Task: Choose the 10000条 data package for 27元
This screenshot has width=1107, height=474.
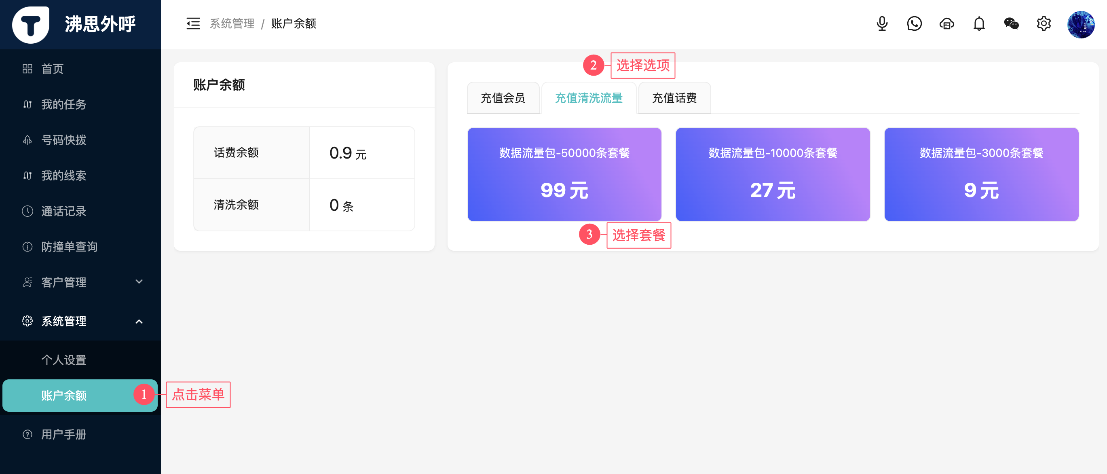Action: (x=772, y=174)
